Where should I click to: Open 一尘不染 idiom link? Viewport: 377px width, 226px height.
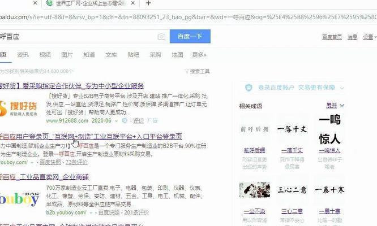click(254, 211)
